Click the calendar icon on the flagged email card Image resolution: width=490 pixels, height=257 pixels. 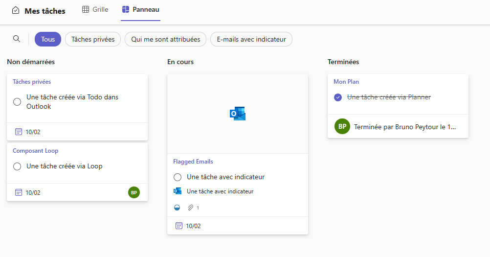179,226
